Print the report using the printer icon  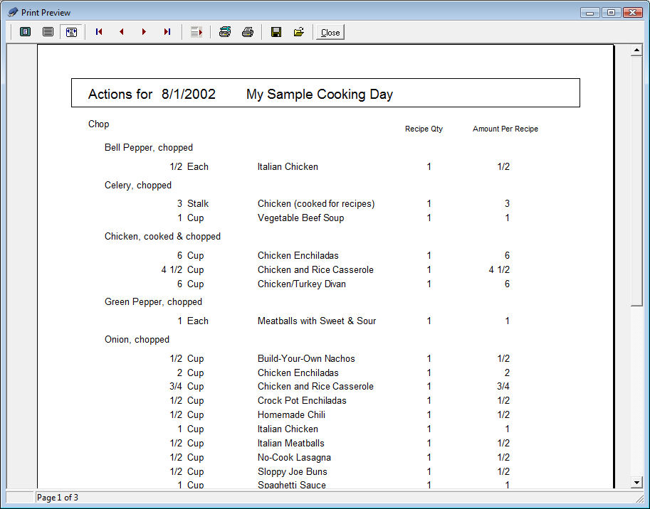pos(248,32)
